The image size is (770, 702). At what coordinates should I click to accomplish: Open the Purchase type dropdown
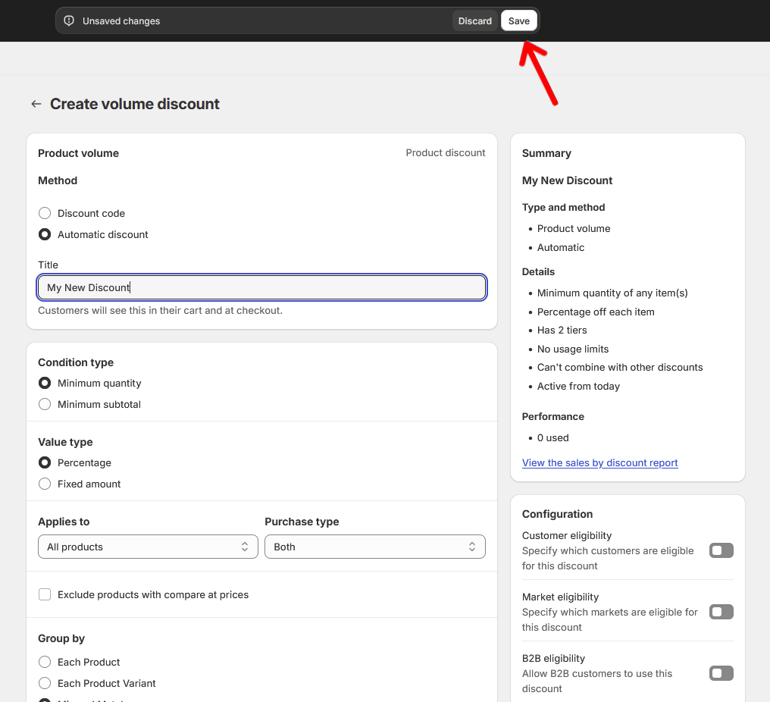click(x=375, y=547)
